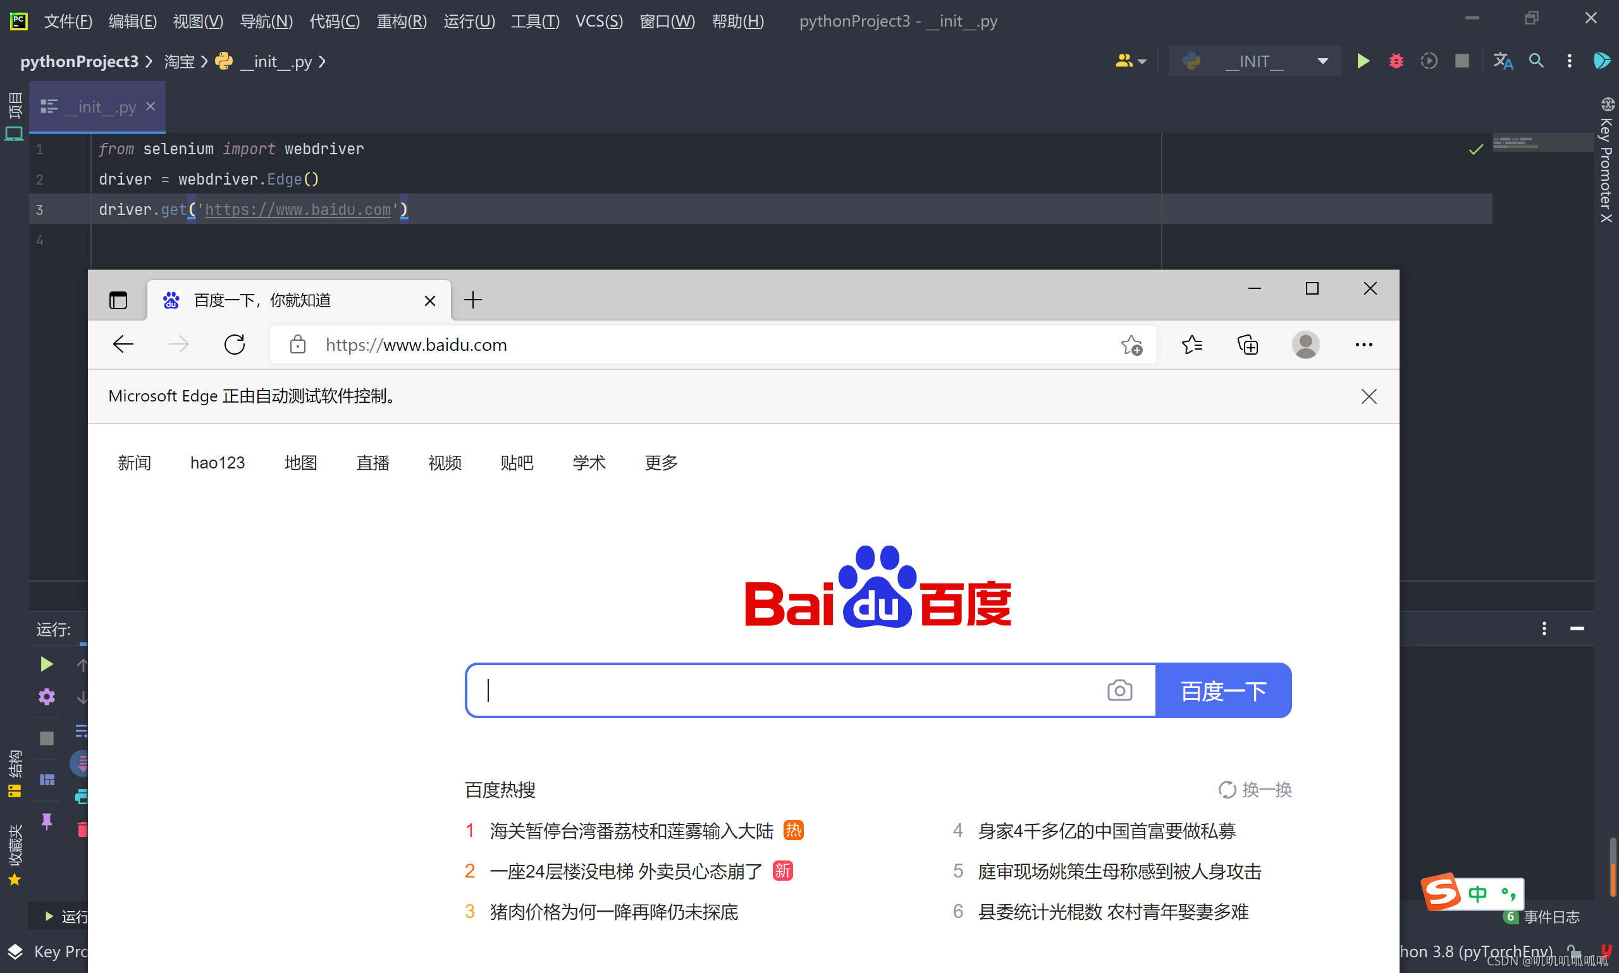Expand the code-with-me users dropdown

click(1131, 61)
